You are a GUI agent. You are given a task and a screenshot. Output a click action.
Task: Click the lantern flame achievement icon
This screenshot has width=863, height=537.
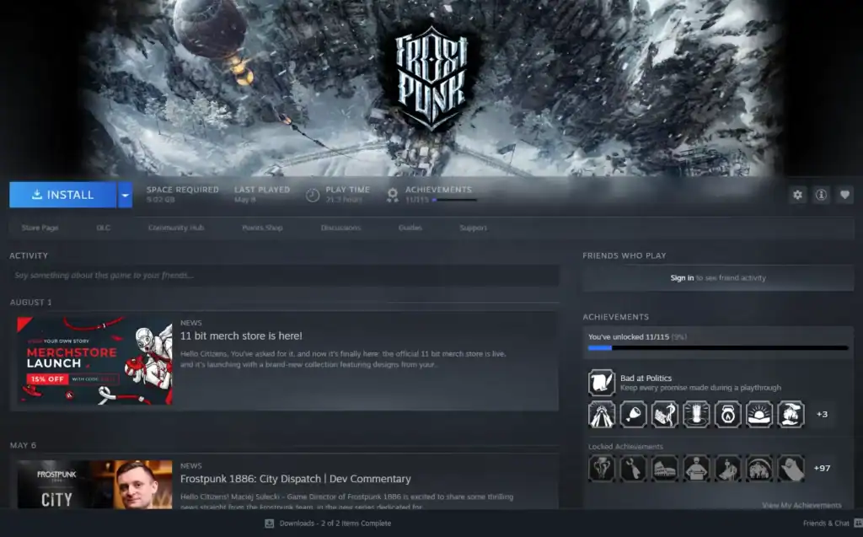pos(728,414)
